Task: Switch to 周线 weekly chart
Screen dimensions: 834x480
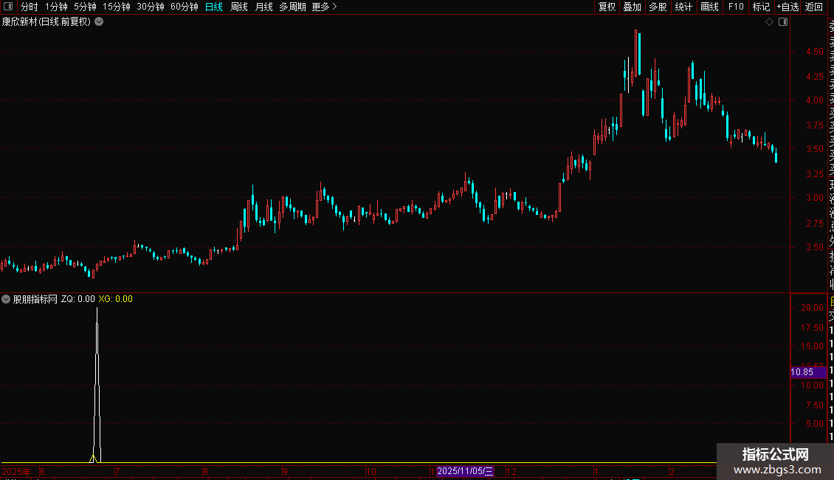Action: click(x=239, y=7)
